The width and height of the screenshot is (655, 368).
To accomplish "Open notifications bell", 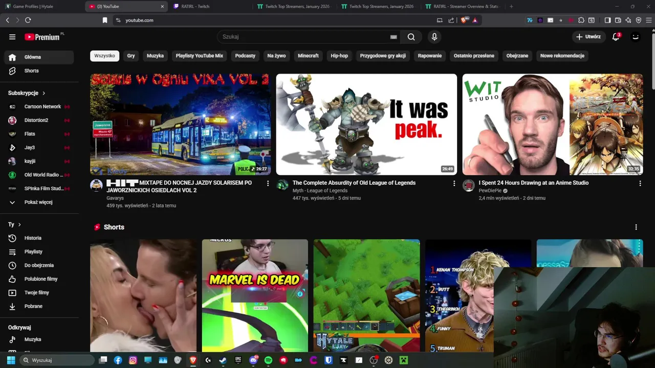I will [x=616, y=37].
